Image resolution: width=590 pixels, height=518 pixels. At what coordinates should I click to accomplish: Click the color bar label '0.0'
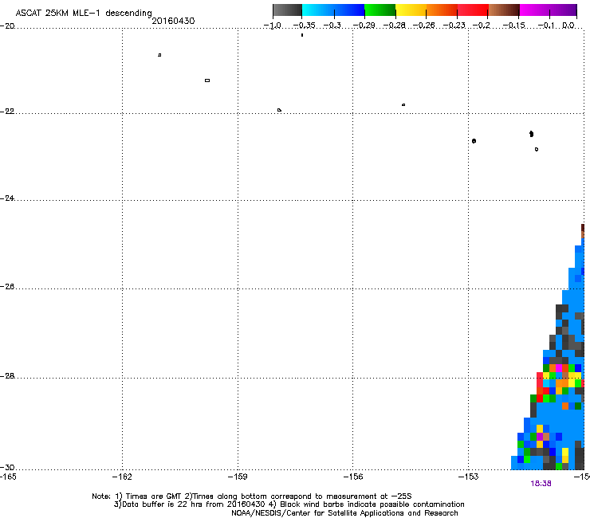coord(568,26)
